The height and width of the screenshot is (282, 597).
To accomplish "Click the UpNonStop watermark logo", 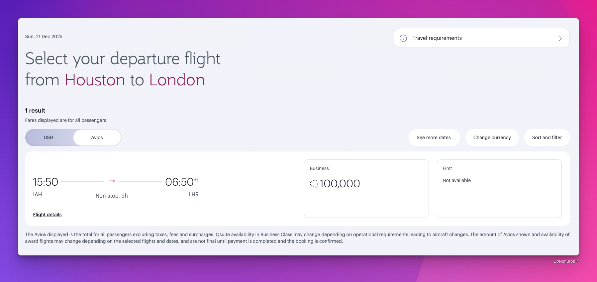I will click(x=566, y=261).
